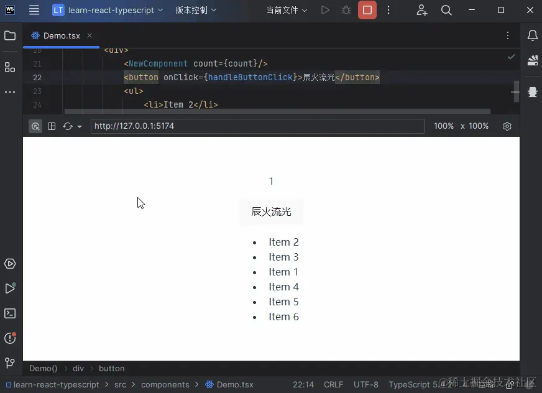Image resolution: width=542 pixels, height=393 pixels.
Task: Open the main hamburger menu
Action: coord(34,10)
